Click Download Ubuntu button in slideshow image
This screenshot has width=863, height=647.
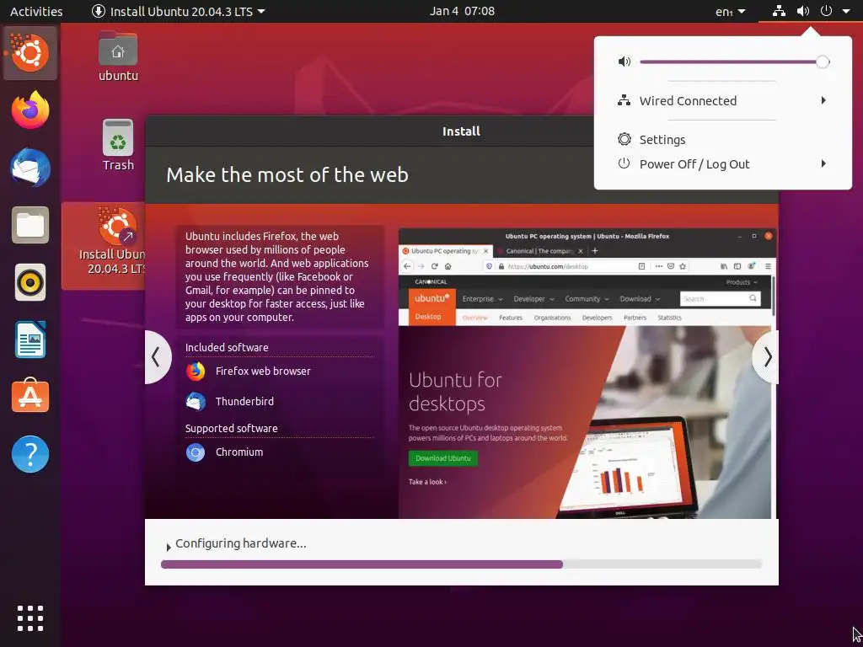pos(443,458)
